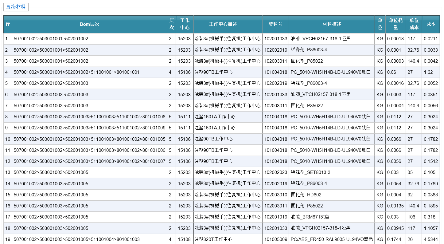Viewport: 444px width, 244px height.
Task: Click cost value 0.1769 in row 14
Action: 431,184
